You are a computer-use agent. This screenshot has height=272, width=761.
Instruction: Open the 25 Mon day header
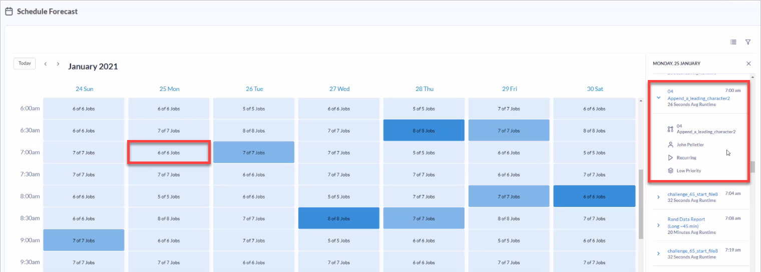[169, 89]
